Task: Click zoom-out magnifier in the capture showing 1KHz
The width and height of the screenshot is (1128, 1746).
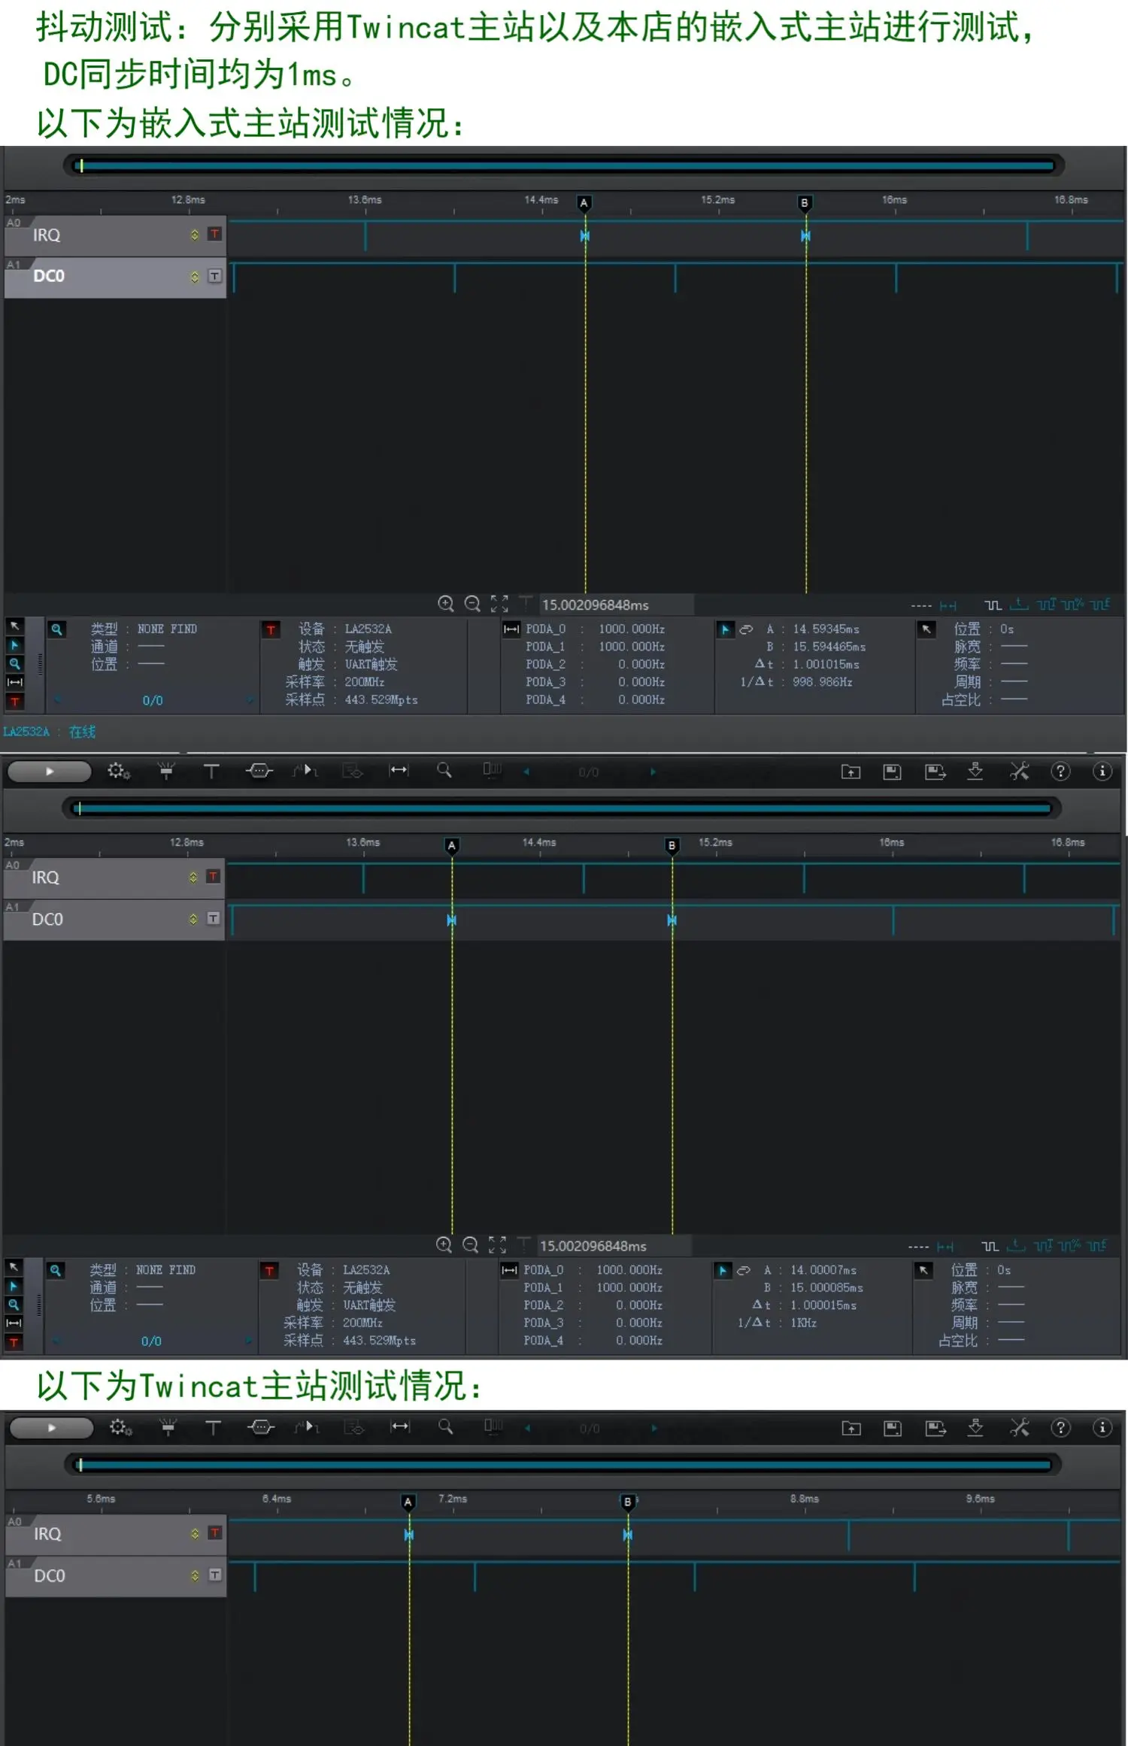Action: [x=470, y=1245]
